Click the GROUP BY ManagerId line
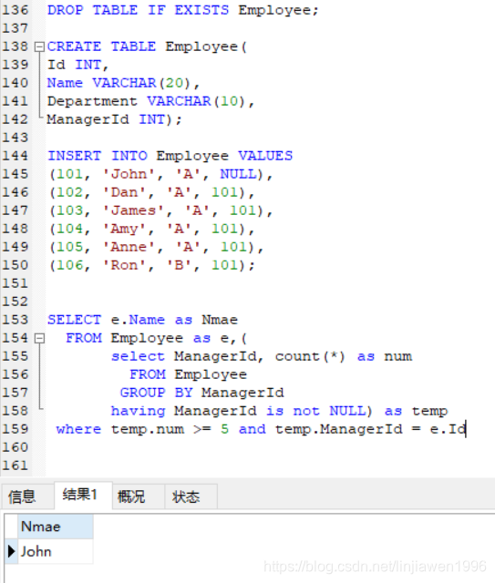 202,393
